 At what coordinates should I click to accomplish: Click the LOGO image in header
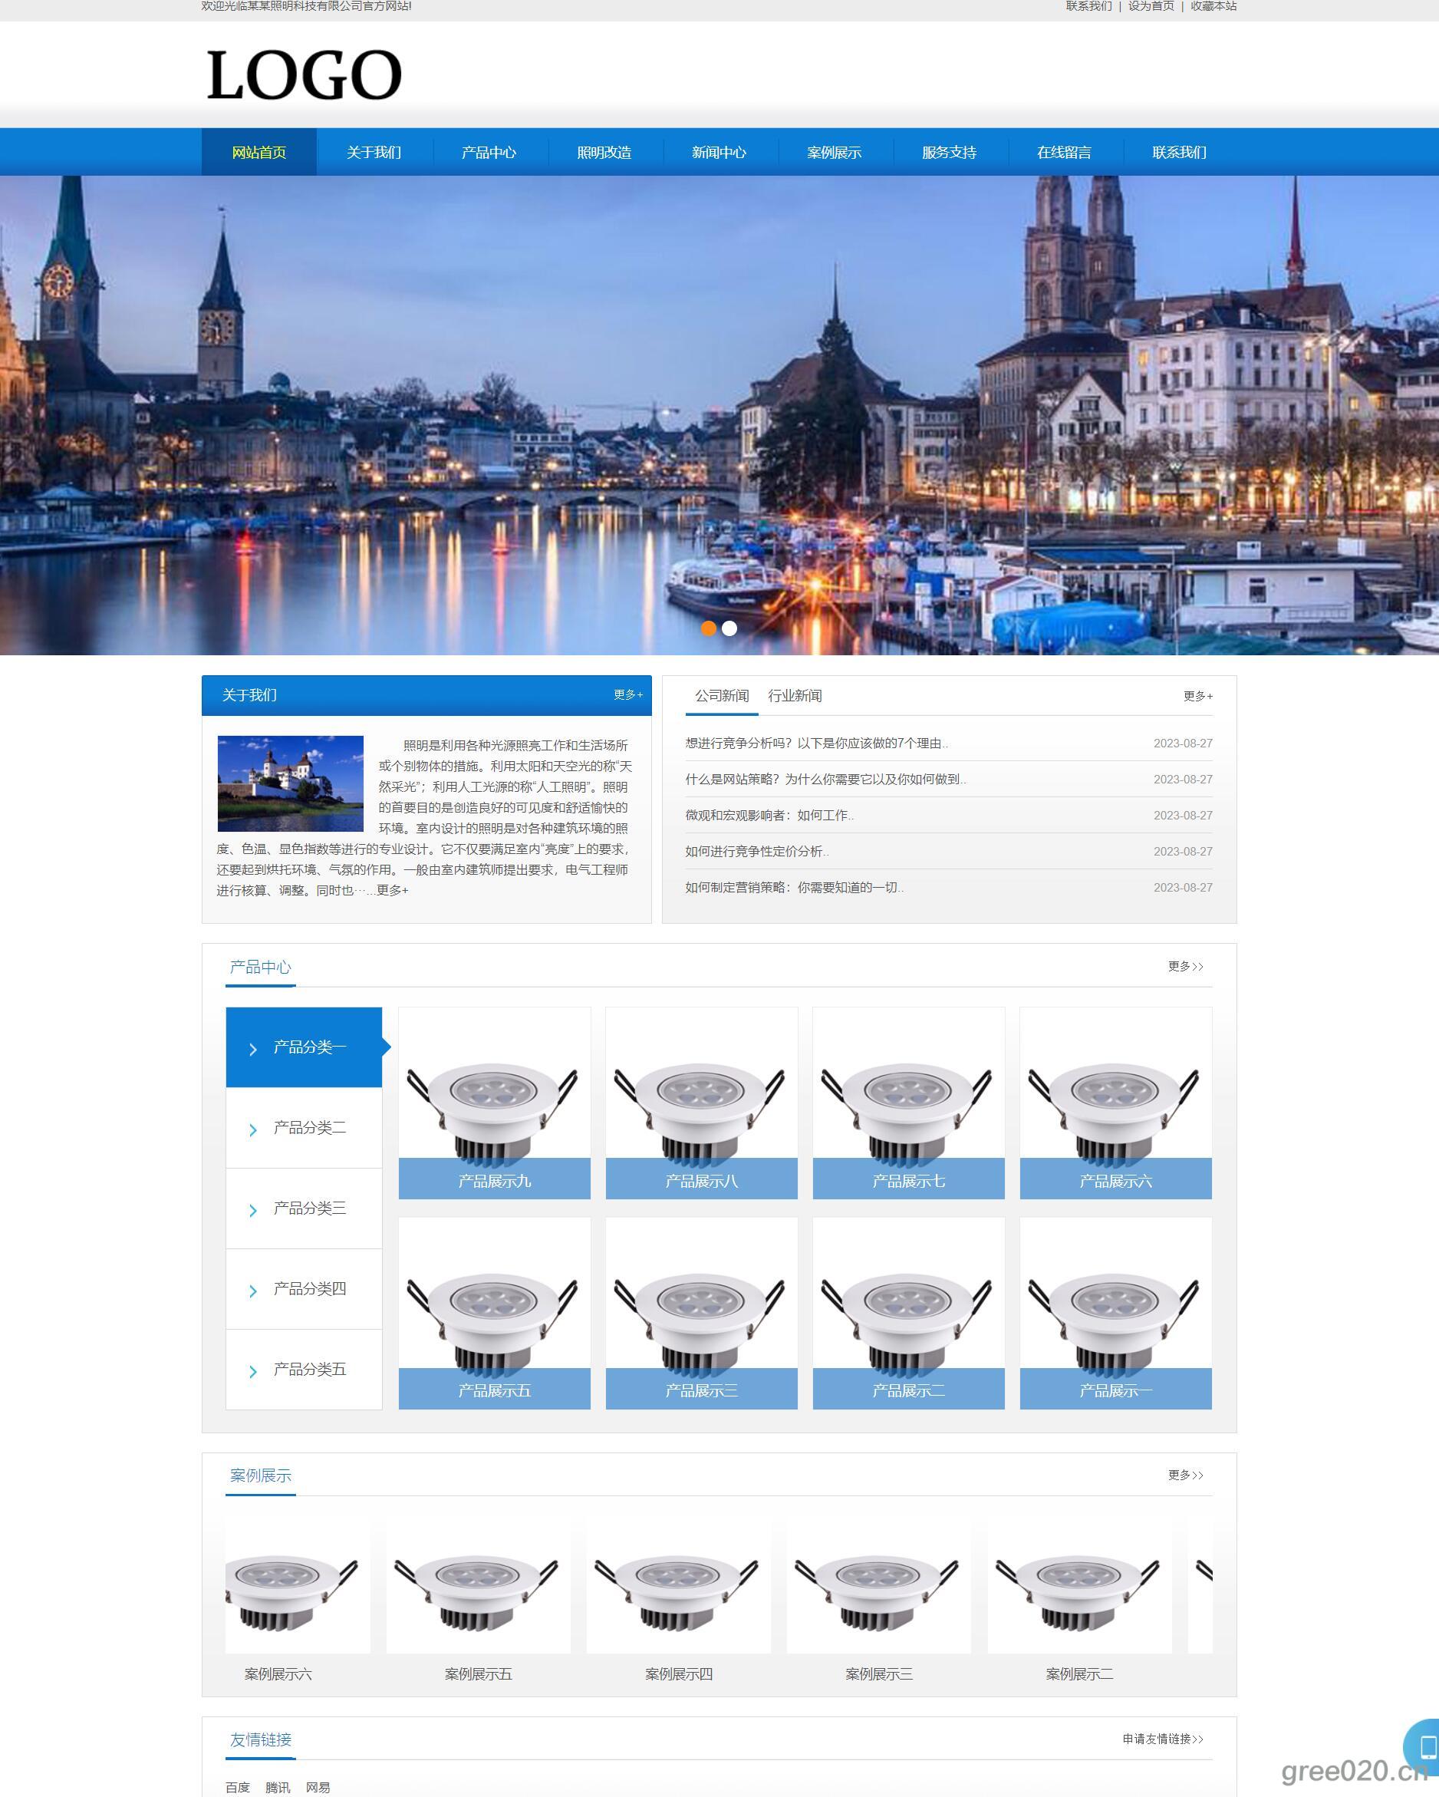304,75
